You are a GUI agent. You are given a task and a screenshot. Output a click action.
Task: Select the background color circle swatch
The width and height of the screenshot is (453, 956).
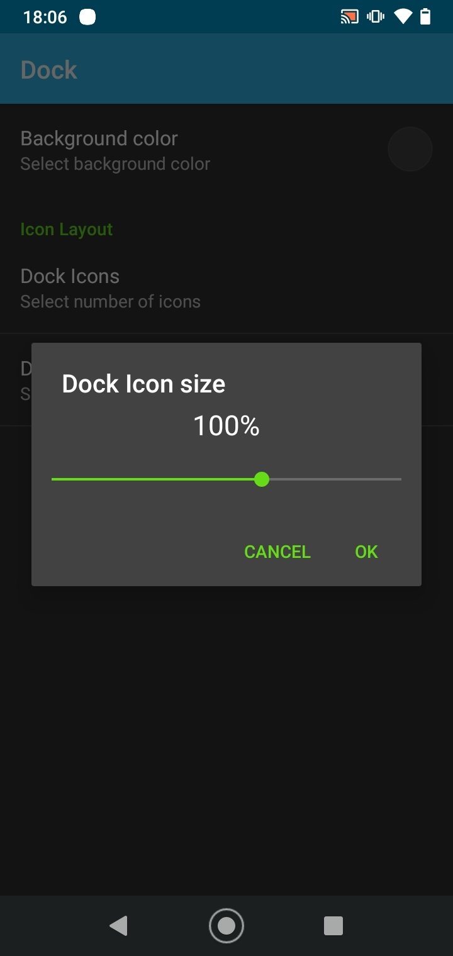pos(410,149)
